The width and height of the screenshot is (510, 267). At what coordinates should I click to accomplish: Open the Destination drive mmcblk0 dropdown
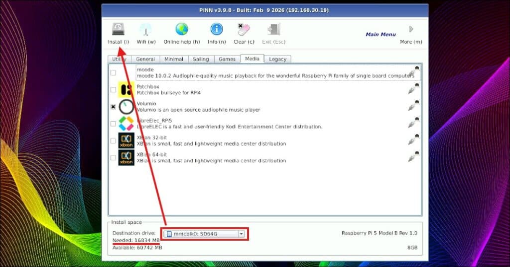click(x=204, y=234)
